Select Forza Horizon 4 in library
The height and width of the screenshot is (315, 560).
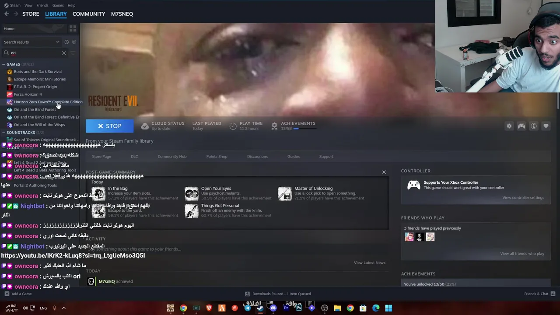click(x=28, y=94)
